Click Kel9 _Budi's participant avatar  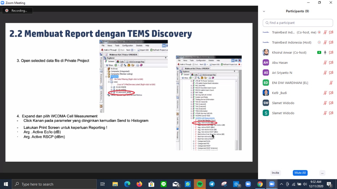tap(266, 93)
